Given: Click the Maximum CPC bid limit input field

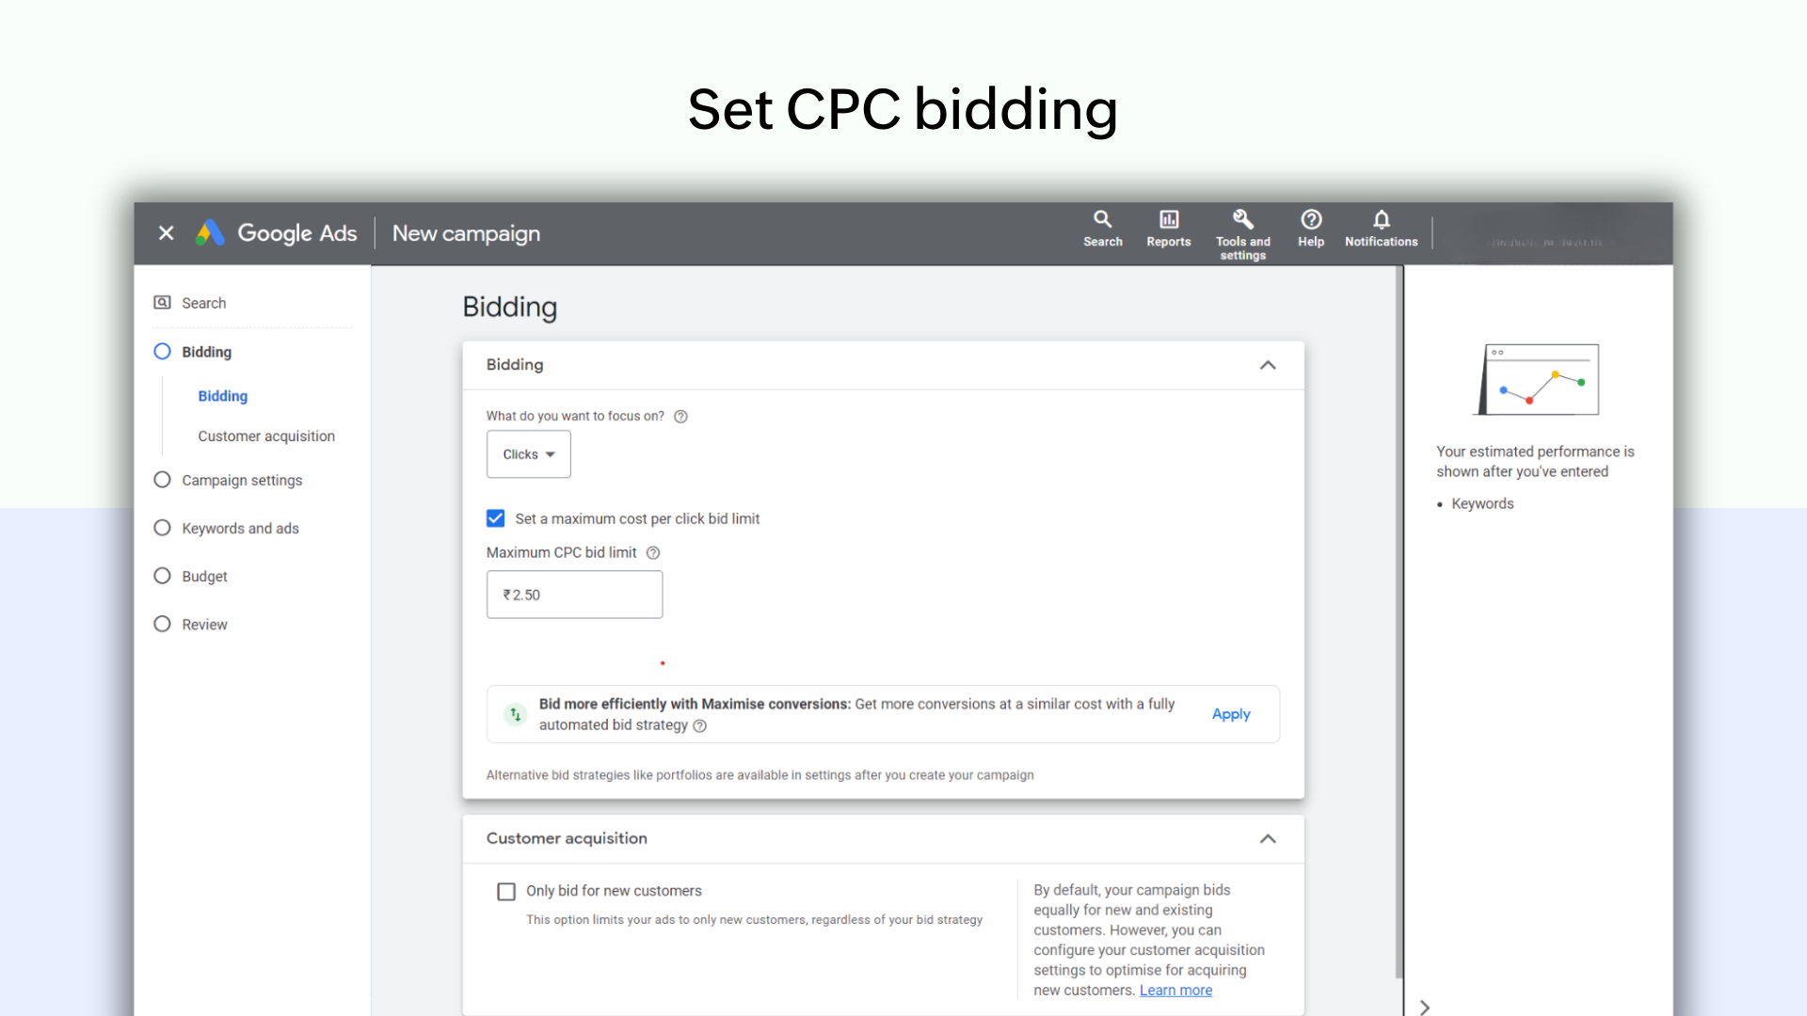Looking at the screenshot, I should point(575,595).
